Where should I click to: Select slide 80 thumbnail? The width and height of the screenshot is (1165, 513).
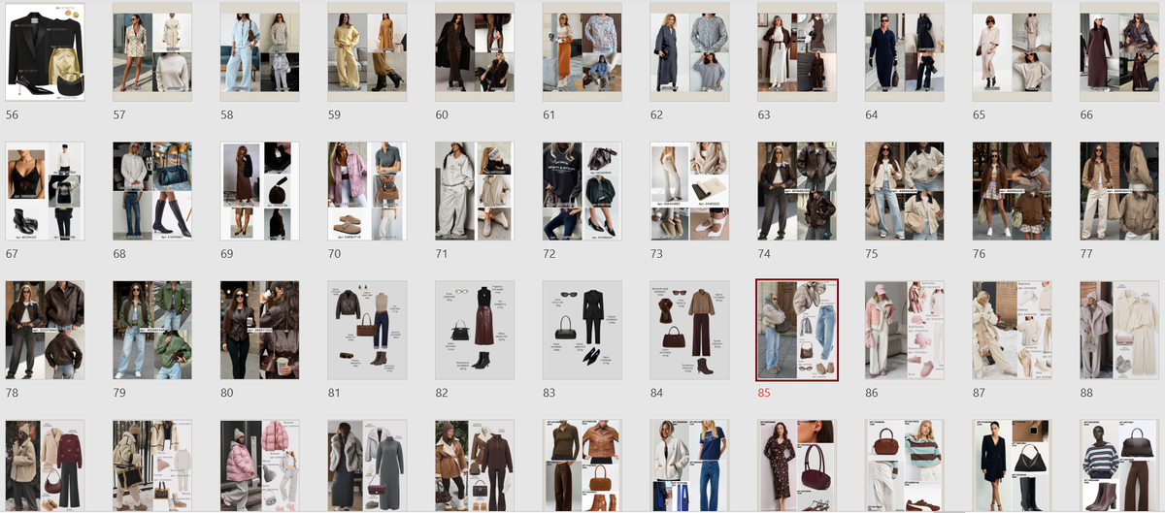259,331
